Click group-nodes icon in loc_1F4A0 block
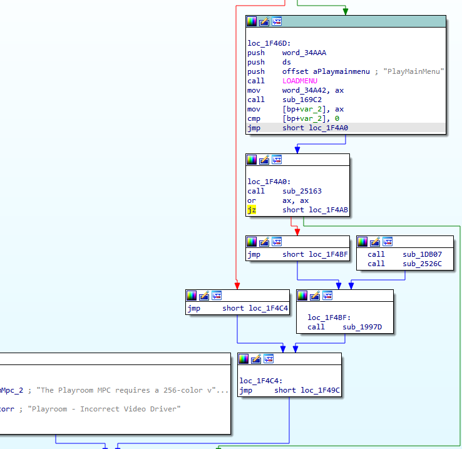The width and height of the screenshot is (462, 449). [x=277, y=160]
